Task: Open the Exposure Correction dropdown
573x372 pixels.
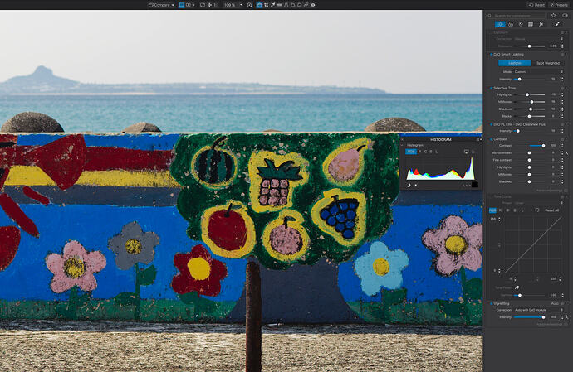Action: (539, 39)
